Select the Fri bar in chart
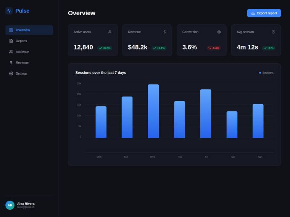 click(x=206, y=114)
